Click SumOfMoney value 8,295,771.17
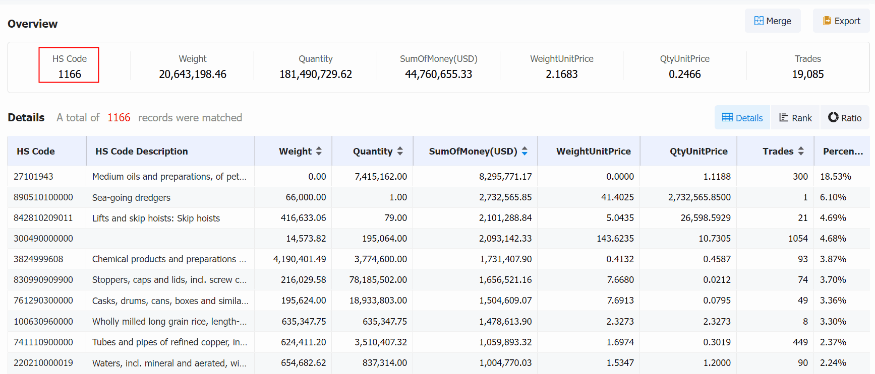 [x=505, y=177]
